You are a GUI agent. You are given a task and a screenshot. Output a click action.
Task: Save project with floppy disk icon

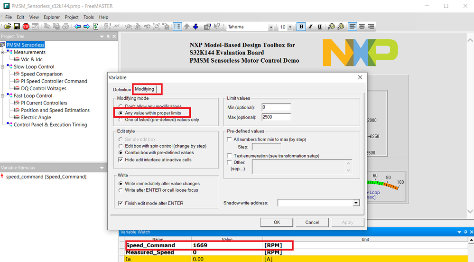coord(17,27)
